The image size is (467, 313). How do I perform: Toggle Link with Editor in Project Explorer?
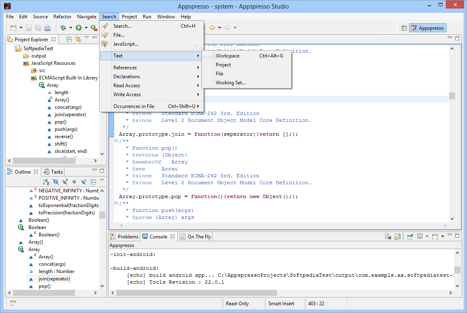tap(78, 39)
